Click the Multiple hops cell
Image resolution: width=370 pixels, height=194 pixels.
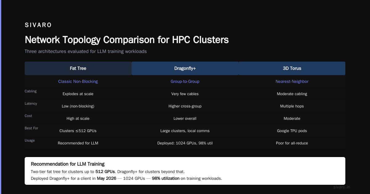292,106
